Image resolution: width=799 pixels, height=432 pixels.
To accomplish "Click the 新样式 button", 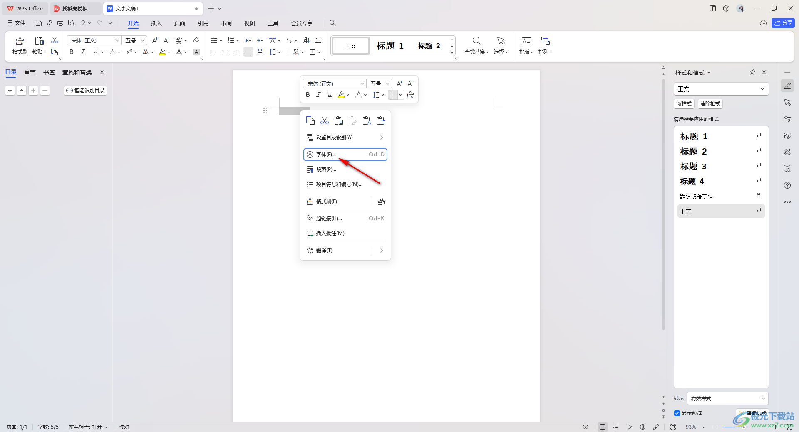I will [x=684, y=104].
